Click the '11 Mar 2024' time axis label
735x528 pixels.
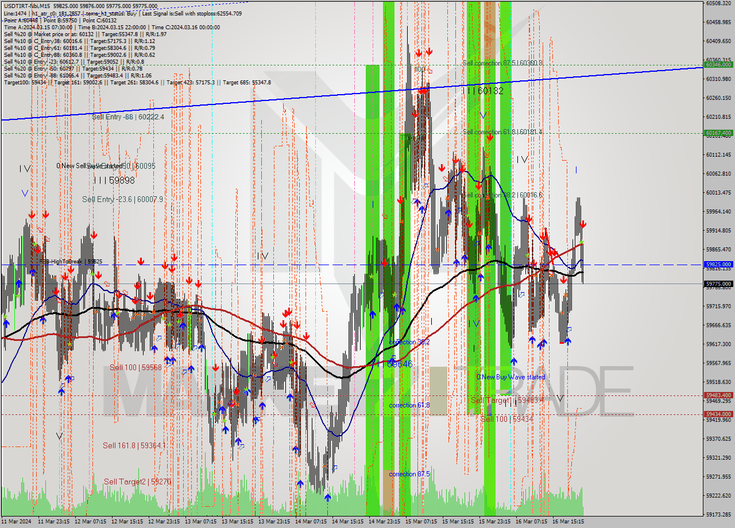click(x=17, y=522)
